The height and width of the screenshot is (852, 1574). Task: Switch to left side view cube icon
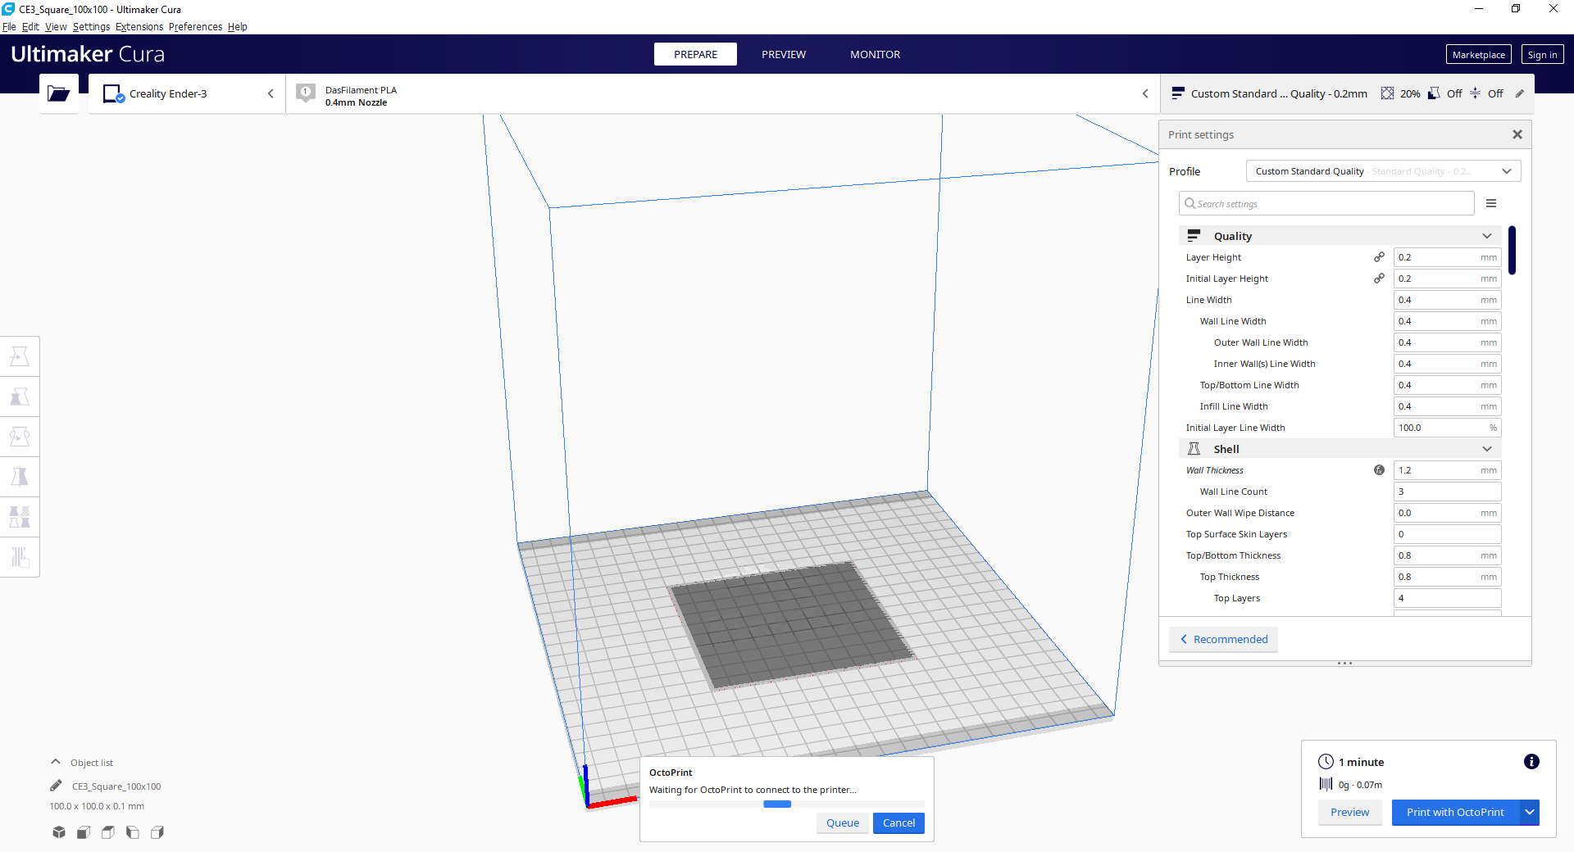(x=133, y=832)
